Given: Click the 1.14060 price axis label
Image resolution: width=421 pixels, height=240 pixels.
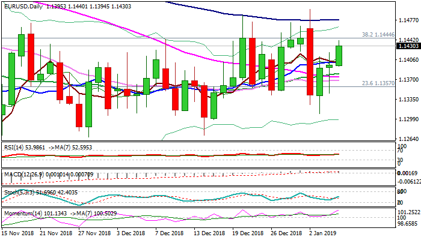Looking at the screenshot, I should point(408,59).
